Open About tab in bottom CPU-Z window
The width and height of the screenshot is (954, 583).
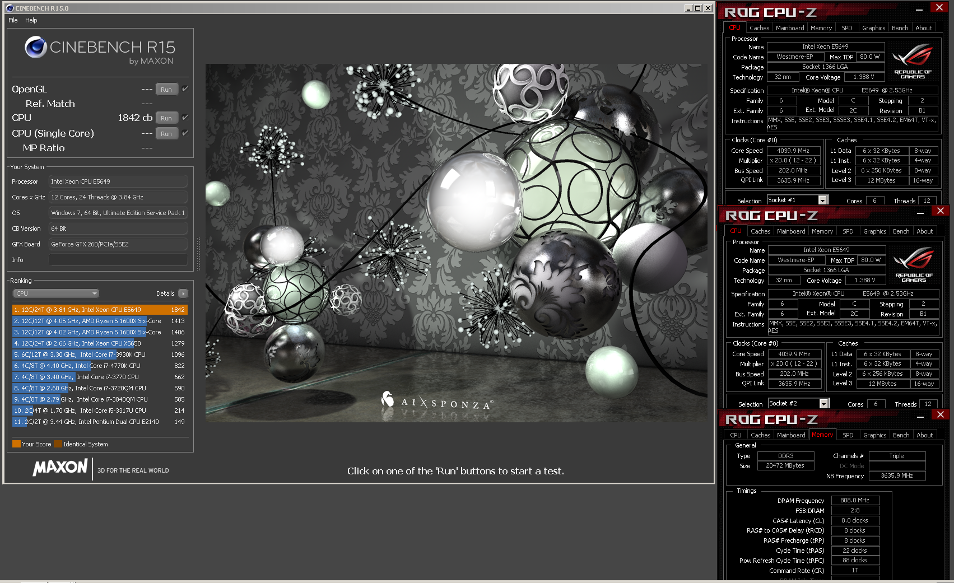(x=925, y=435)
